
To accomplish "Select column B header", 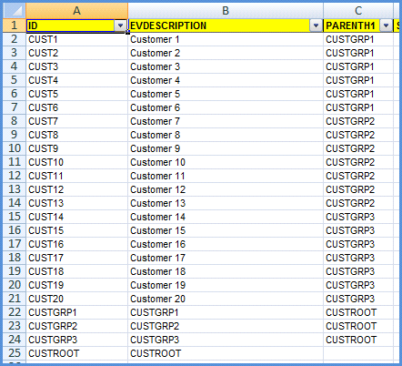I will [226, 11].
